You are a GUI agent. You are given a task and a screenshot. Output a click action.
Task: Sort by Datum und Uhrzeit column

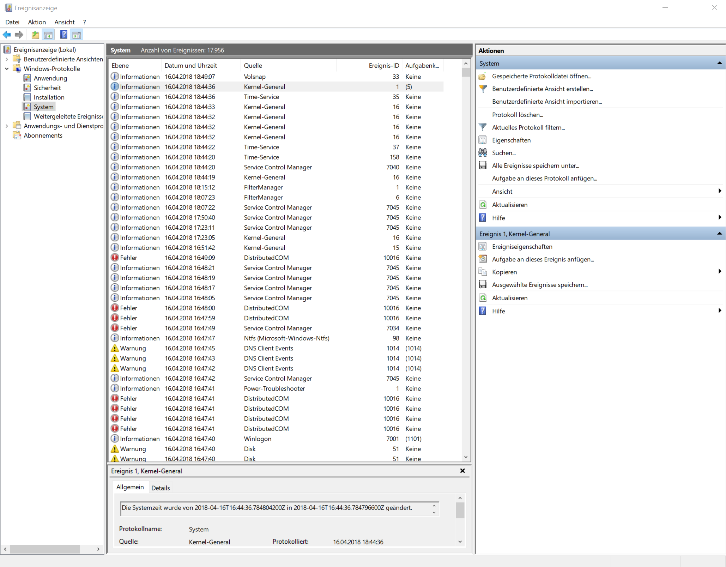(201, 66)
